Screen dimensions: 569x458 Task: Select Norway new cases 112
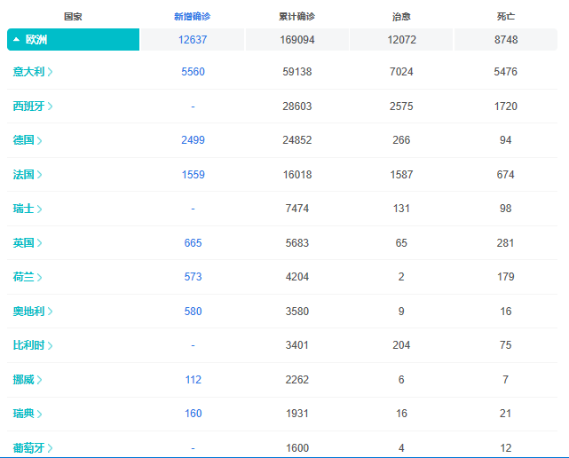point(193,380)
